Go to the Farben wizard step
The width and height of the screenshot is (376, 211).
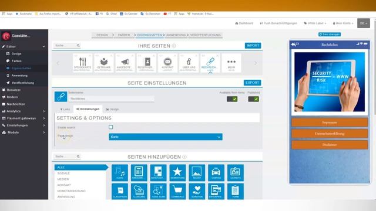click(124, 35)
